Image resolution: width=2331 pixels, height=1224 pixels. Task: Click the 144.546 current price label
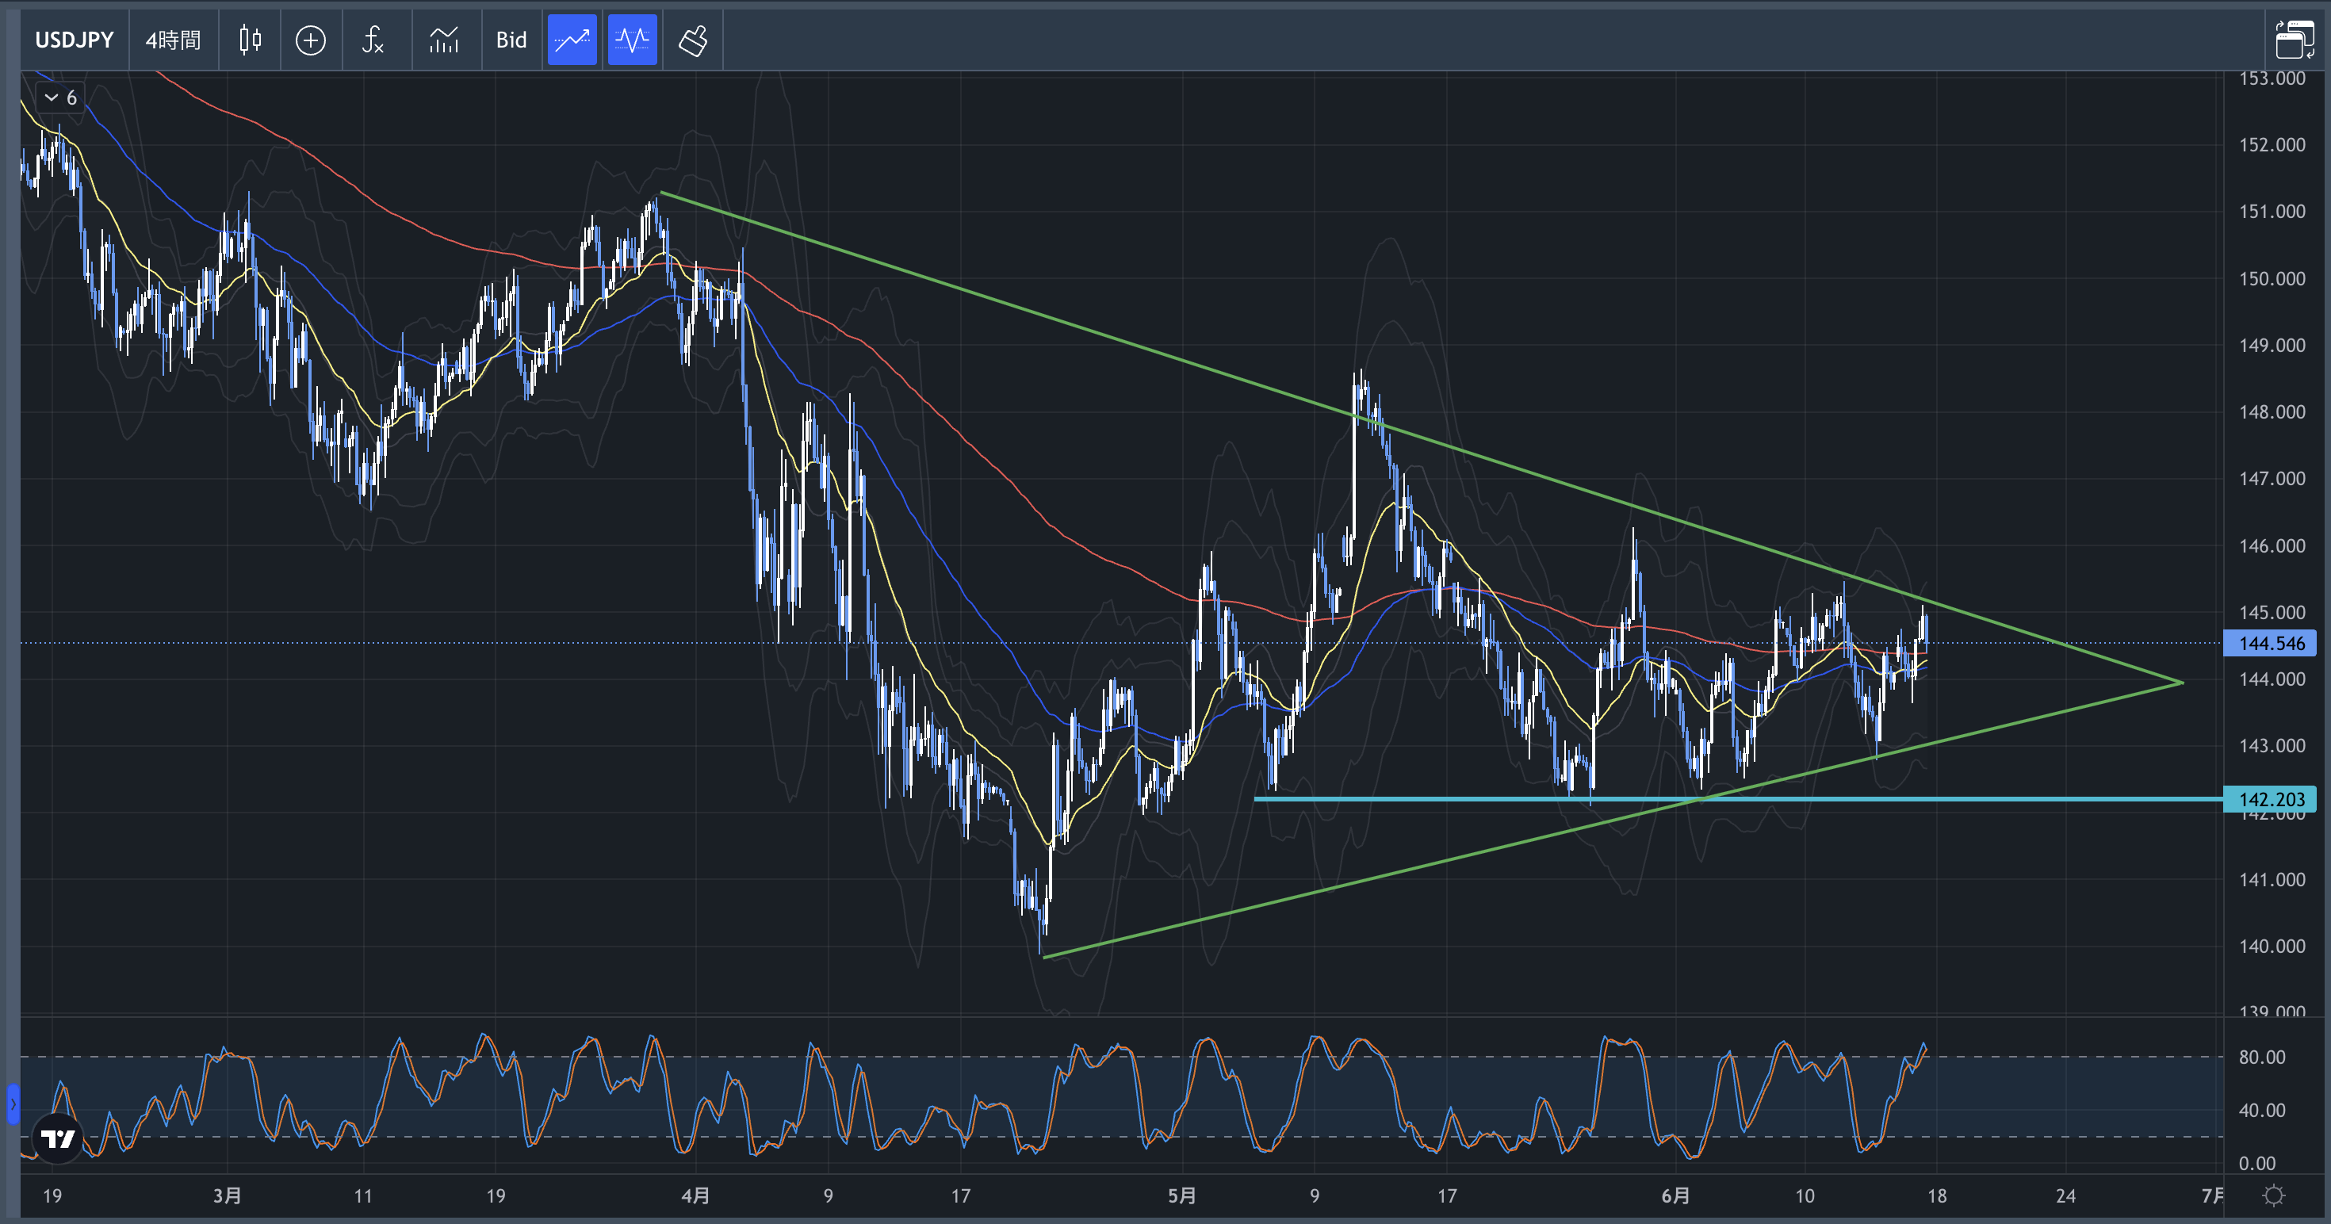2271,643
